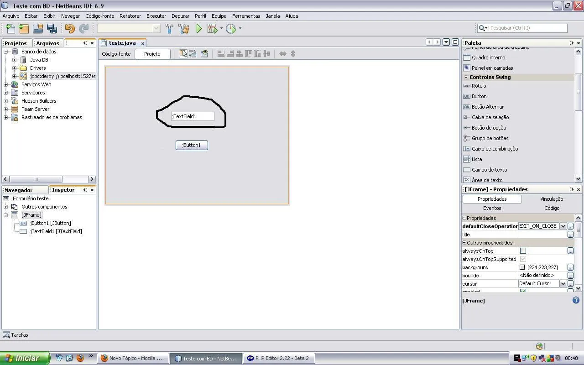Undo the last action with the orange arrow
Viewport: 584px width, 365px height.
(x=70, y=29)
